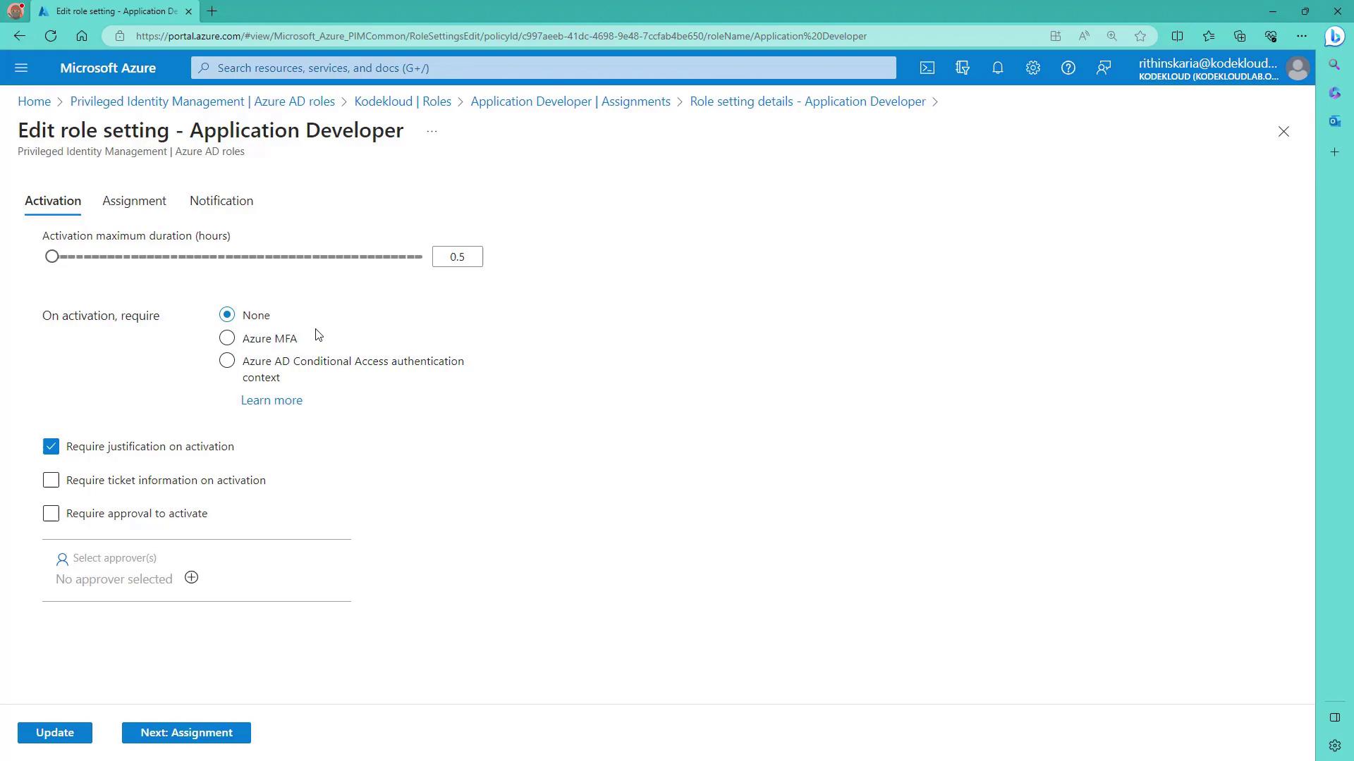
Task: Click the Update button
Action: coord(55,733)
